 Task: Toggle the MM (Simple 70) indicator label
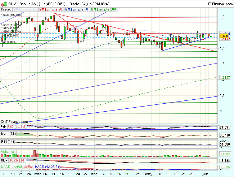pyautogui.click(x=77, y=8)
